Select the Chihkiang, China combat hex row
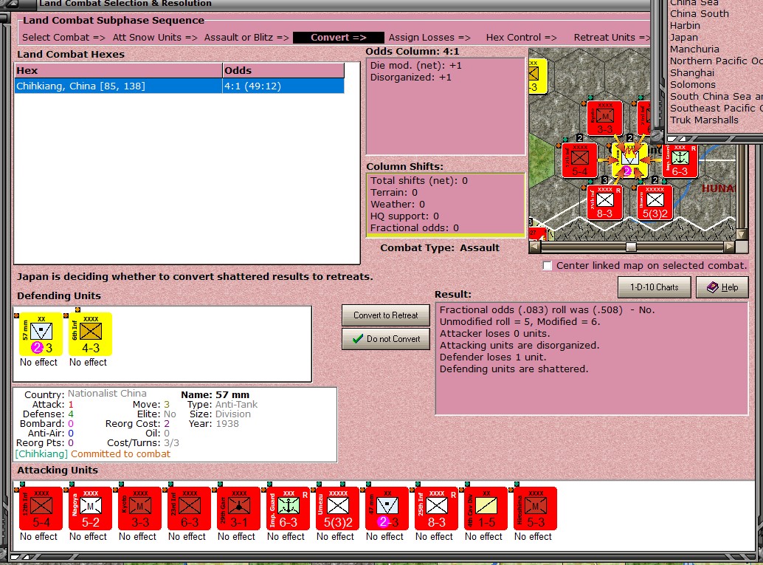This screenshot has height=565, width=763. point(179,86)
